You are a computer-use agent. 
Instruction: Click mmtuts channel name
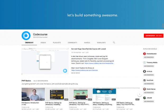tap(149, 71)
